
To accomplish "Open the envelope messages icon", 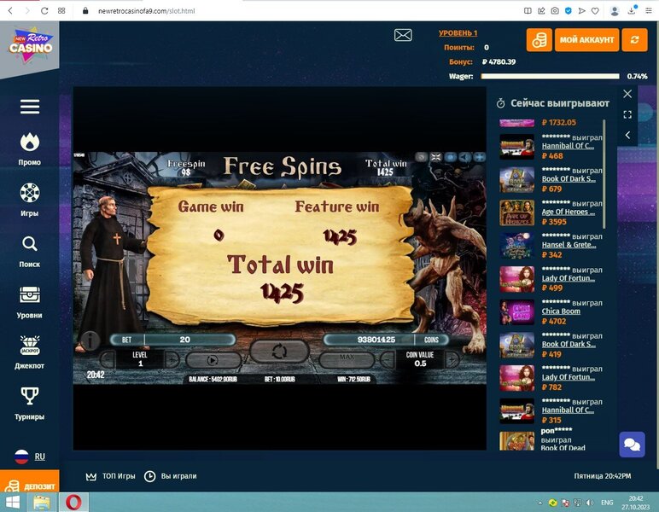I will point(403,35).
